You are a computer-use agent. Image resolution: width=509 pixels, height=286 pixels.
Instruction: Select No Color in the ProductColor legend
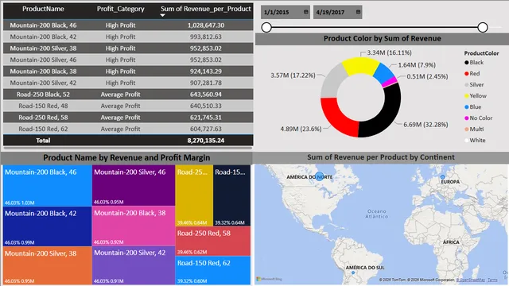pyautogui.click(x=478, y=118)
